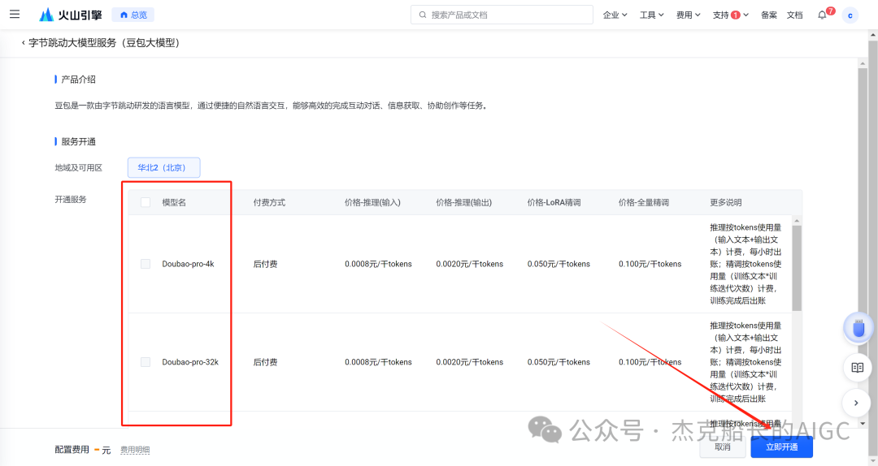Viewport: 878px width, 466px height.
Task: Click the 服务开通 section heading
Action: pyautogui.click(x=78, y=141)
